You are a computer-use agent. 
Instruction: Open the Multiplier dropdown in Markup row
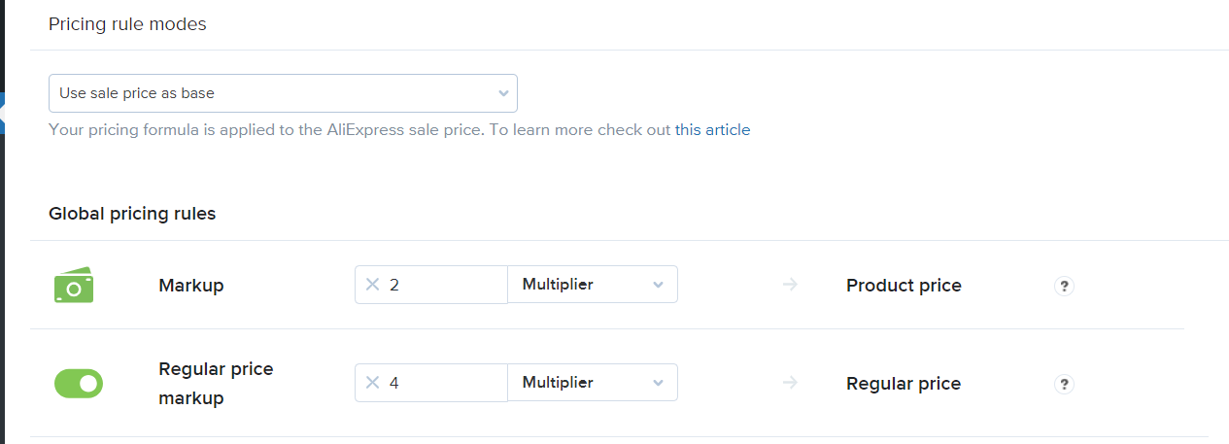pyautogui.click(x=593, y=285)
